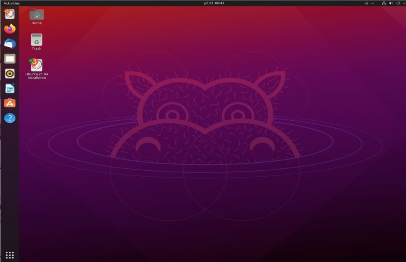Expand system menu arrow at top right
Viewport: 406px width, 262px height.
coord(404,3)
